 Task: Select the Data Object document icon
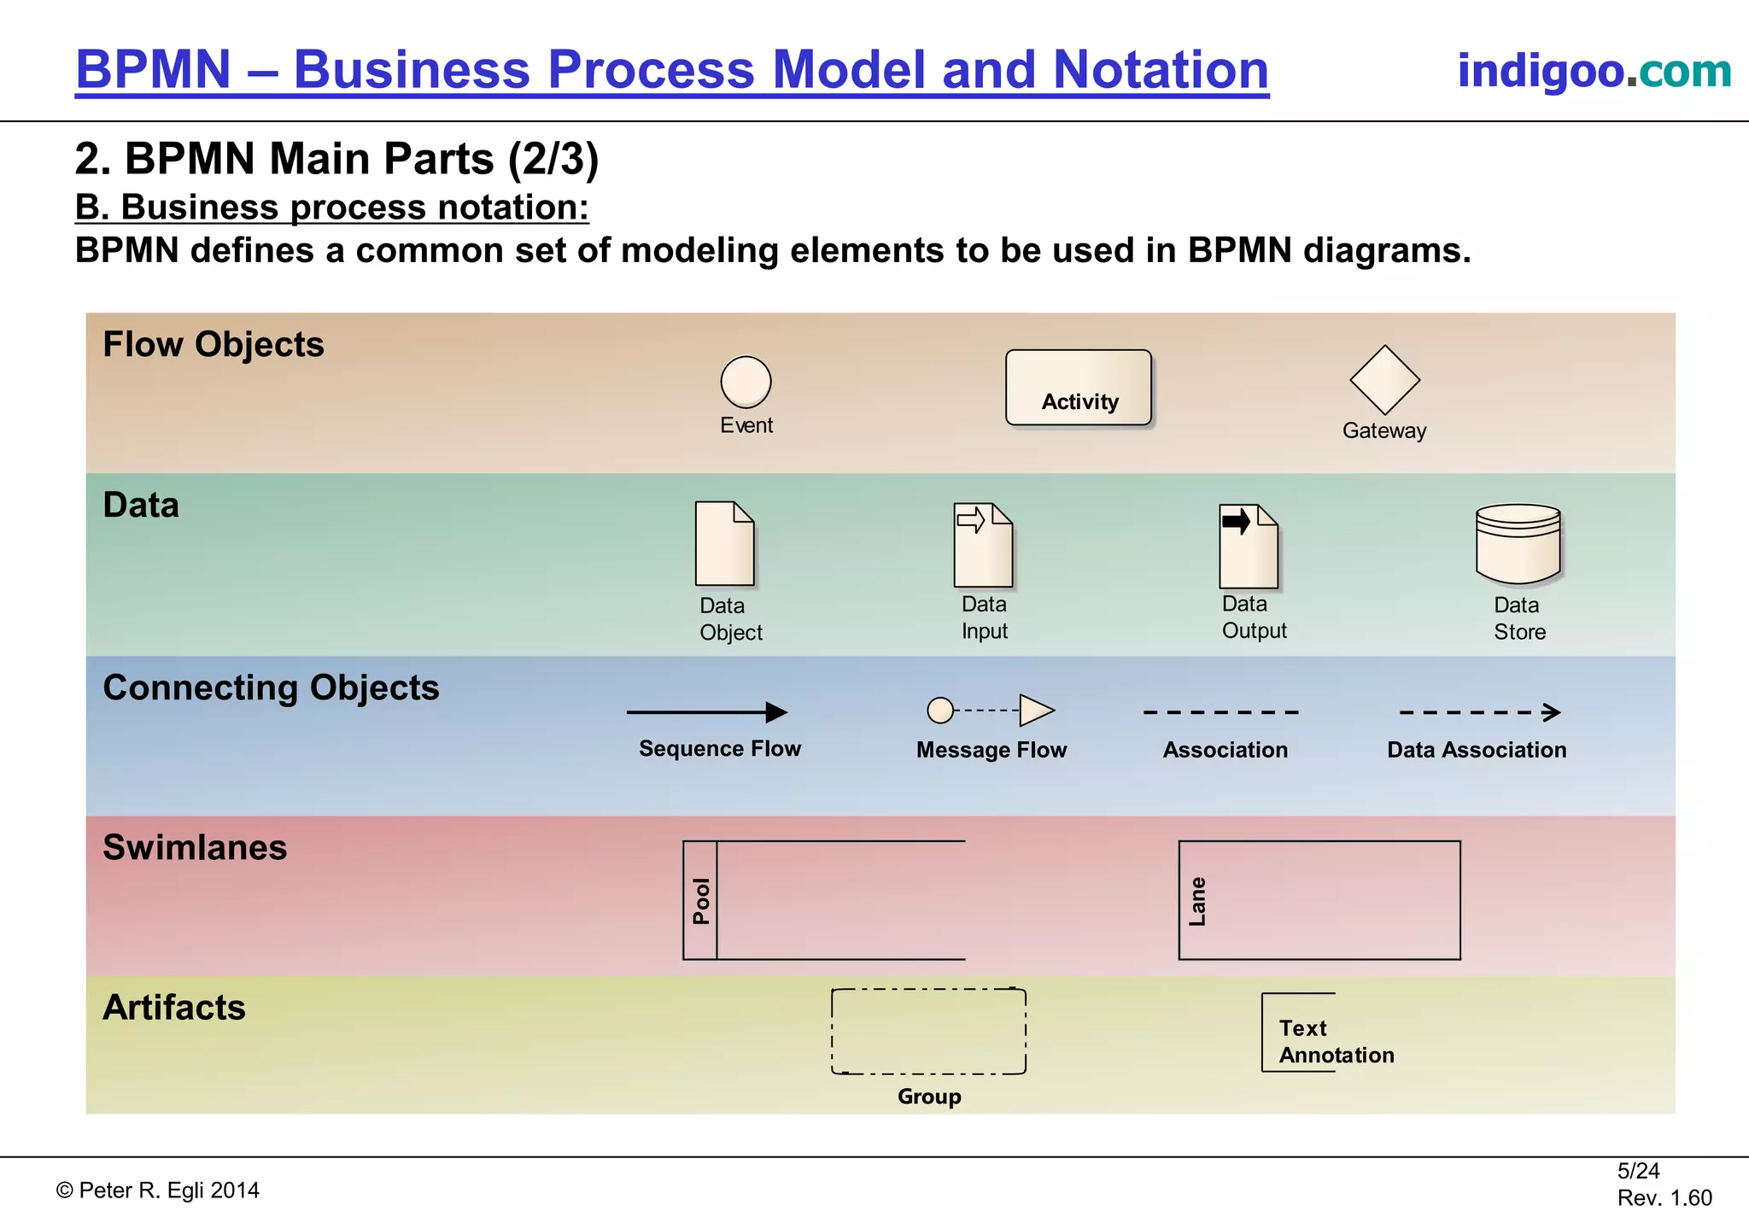(724, 544)
